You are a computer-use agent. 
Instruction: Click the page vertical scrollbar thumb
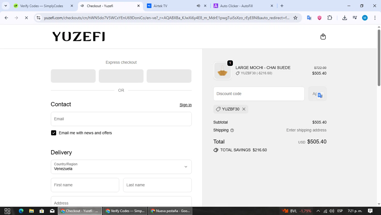pos(379,58)
